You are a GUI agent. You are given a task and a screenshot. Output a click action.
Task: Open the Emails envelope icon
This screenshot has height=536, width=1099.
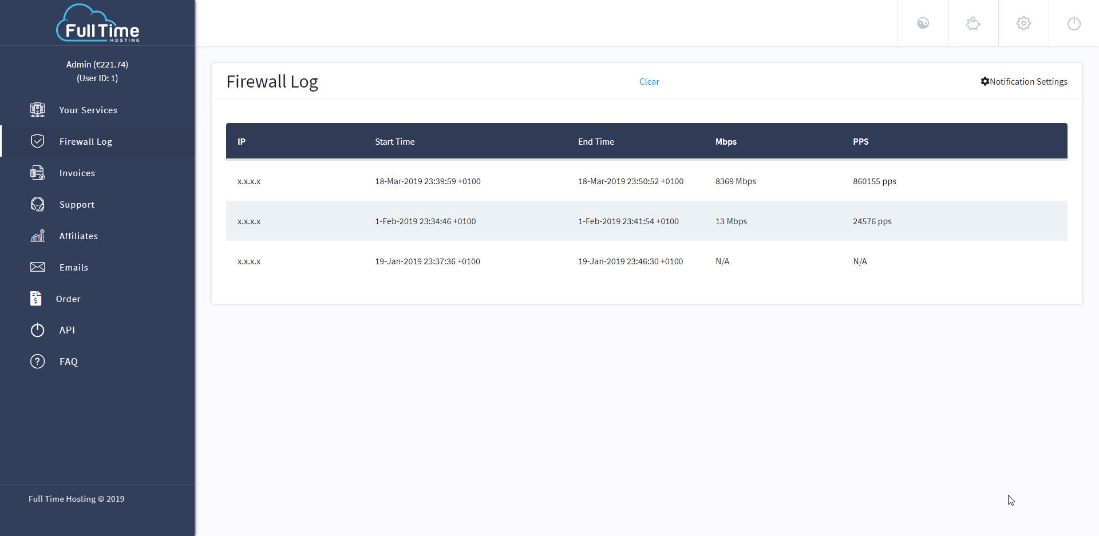[x=37, y=267]
